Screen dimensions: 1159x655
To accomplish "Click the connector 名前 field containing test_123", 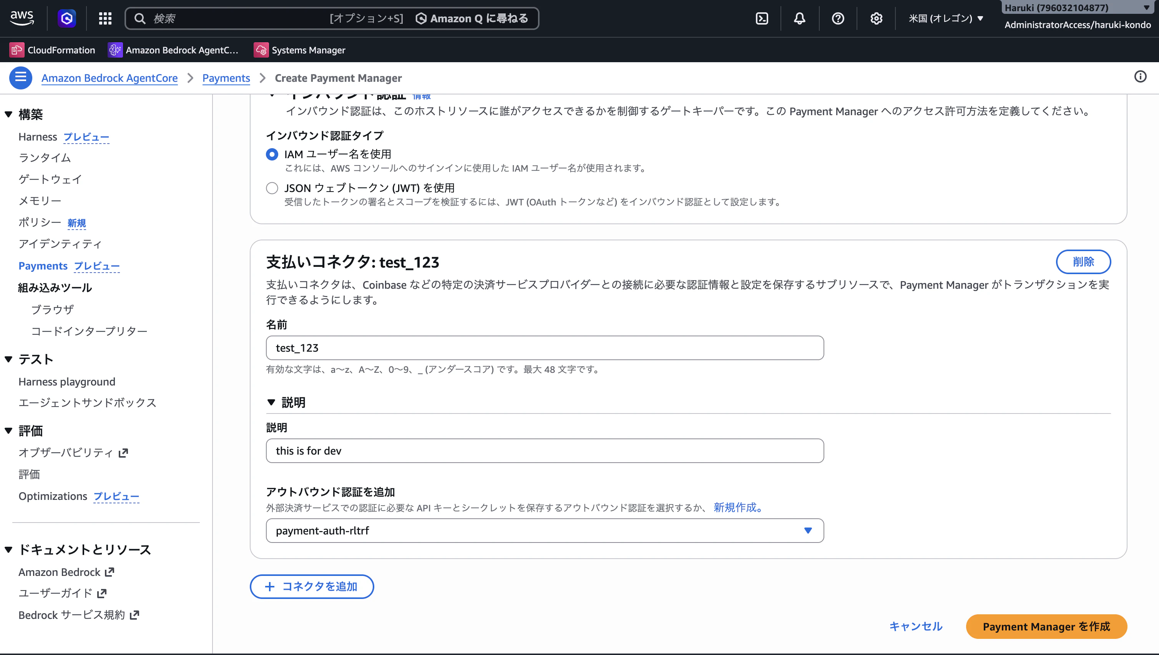I will (x=545, y=348).
